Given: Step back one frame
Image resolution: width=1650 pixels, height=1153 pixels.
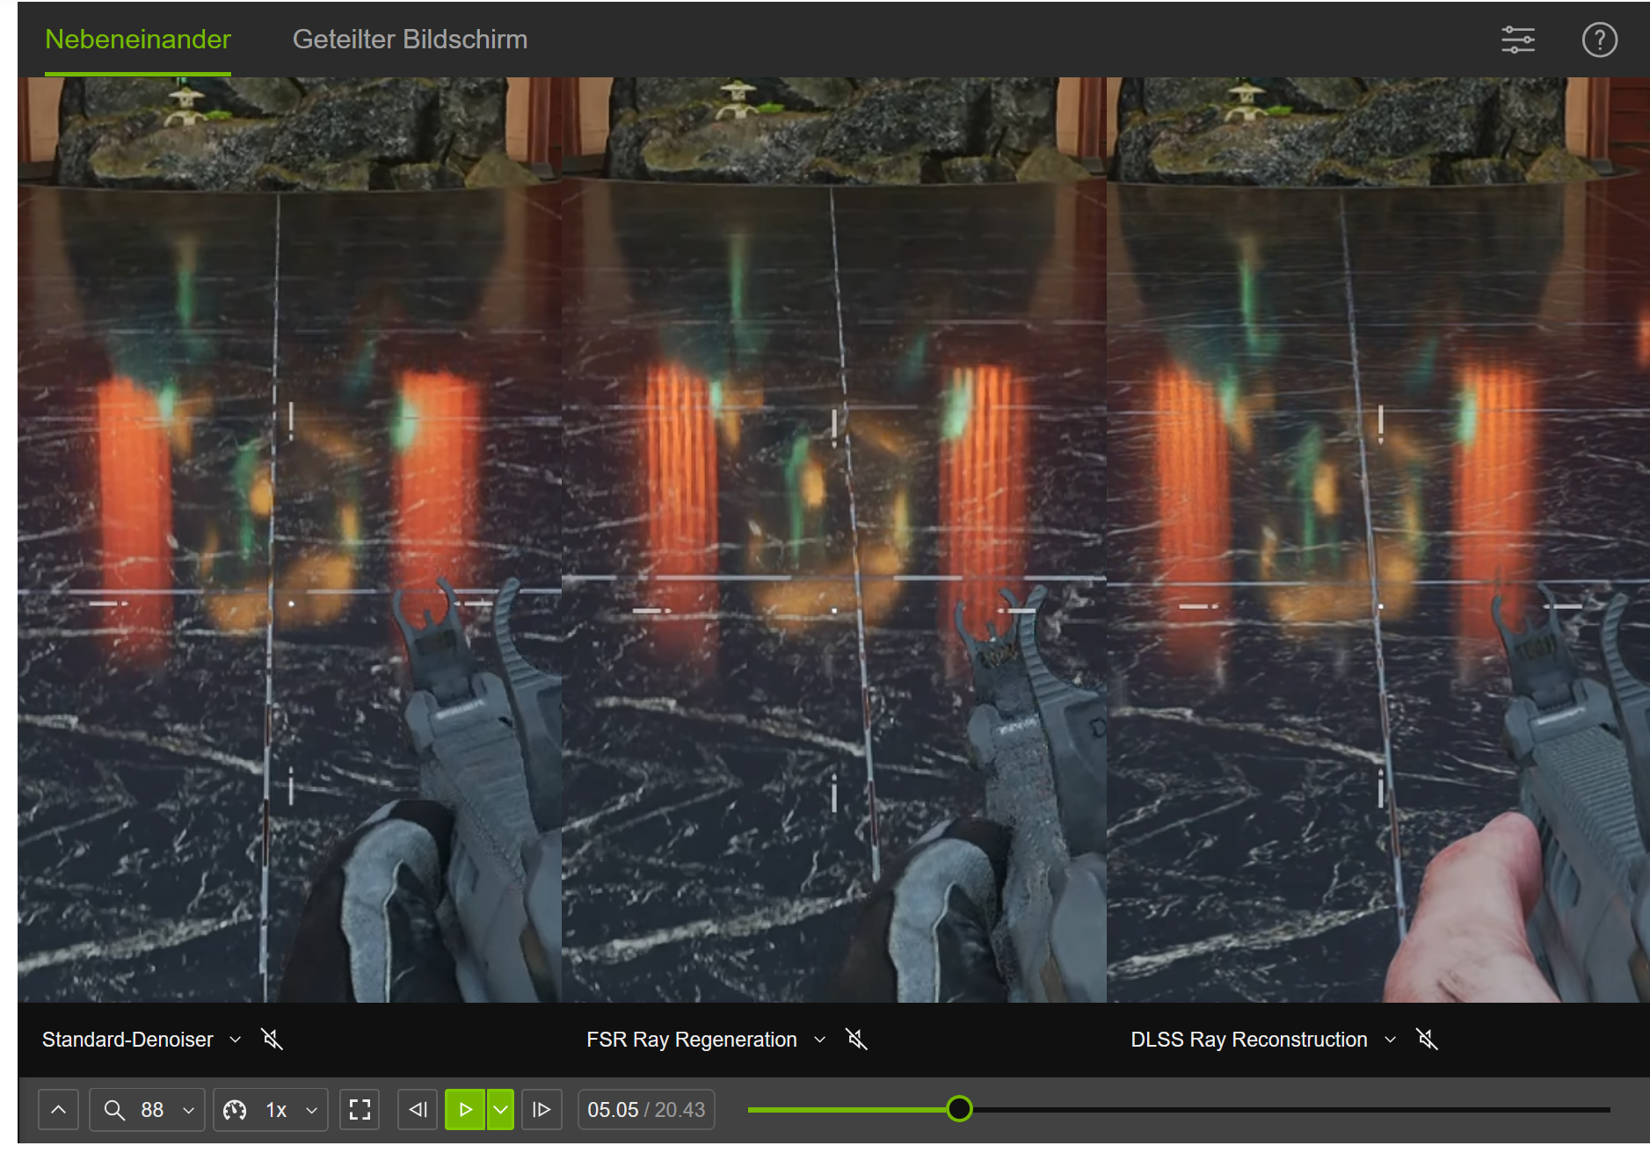Looking at the screenshot, I should (x=418, y=1110).
